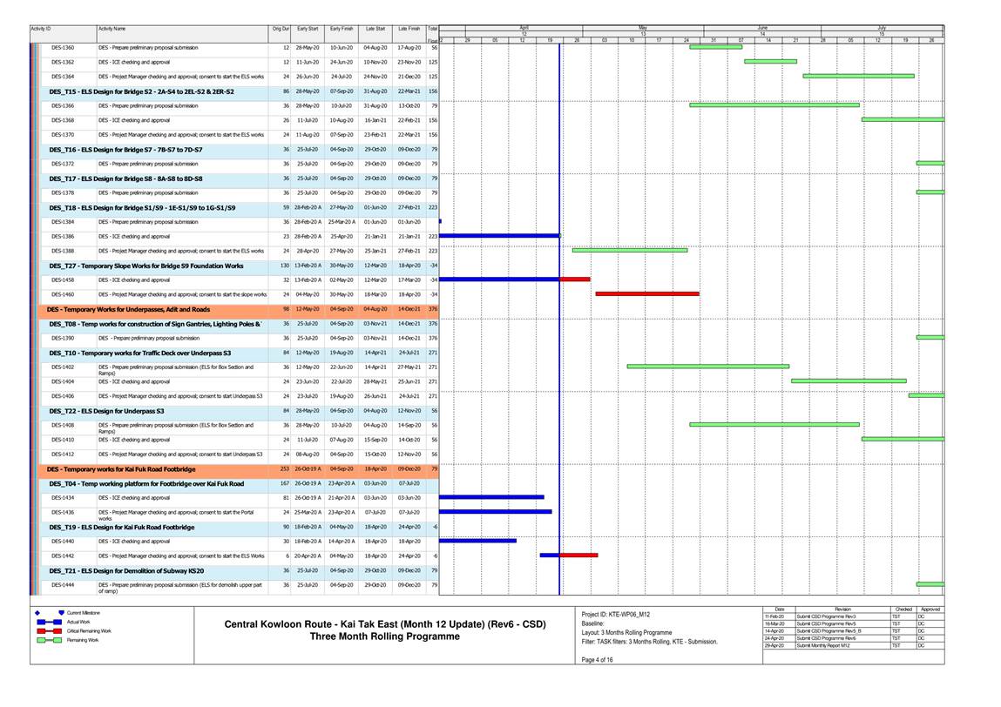Collapse DES - Temporary Works for Underpasses group band

click(128, 309)
